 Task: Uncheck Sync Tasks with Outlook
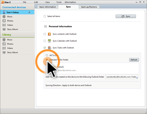[45, 48]
